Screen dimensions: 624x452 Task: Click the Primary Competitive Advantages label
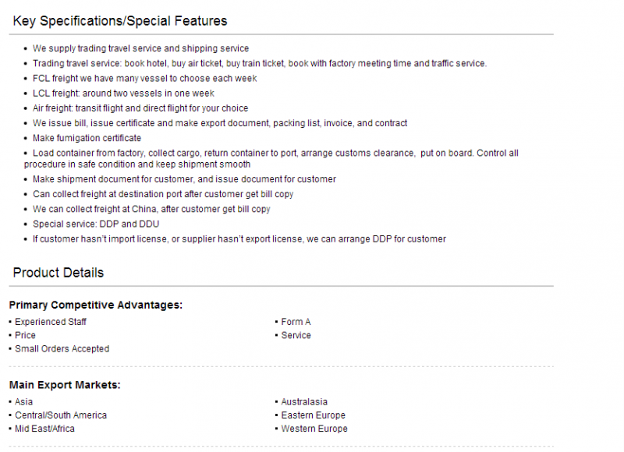[95, 305]
